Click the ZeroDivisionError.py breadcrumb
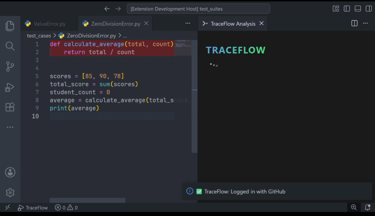 pyautogui.click(x=91, y=36)
